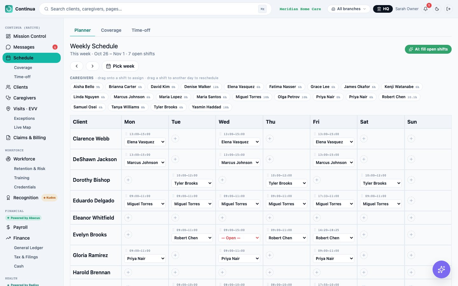Screen dimensions: 458x286
Task: Click the HQ button
Action: point(383,9)
